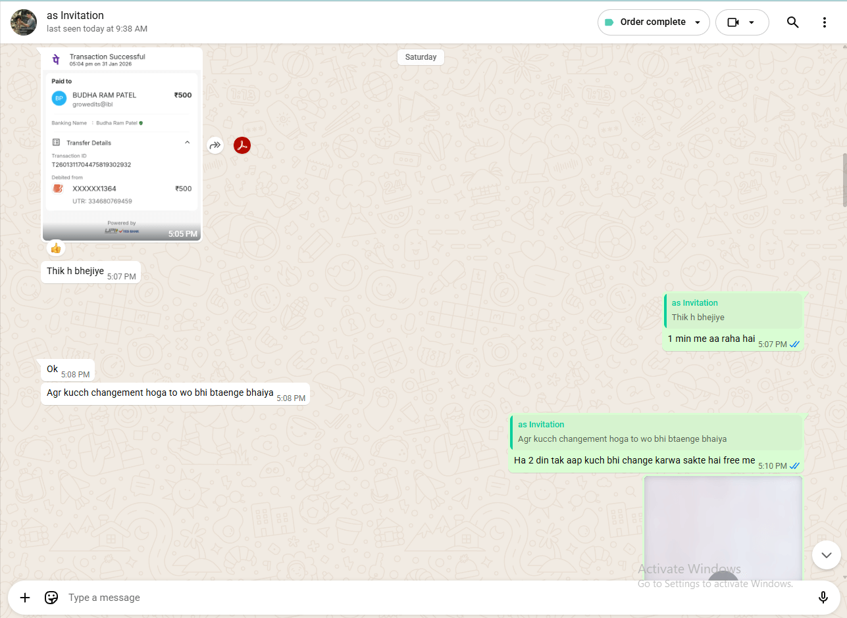This screenshot has width=847, height=618.
Task: Click the thumbs-up reaction under the screenshot
Action: coord(56,249)
